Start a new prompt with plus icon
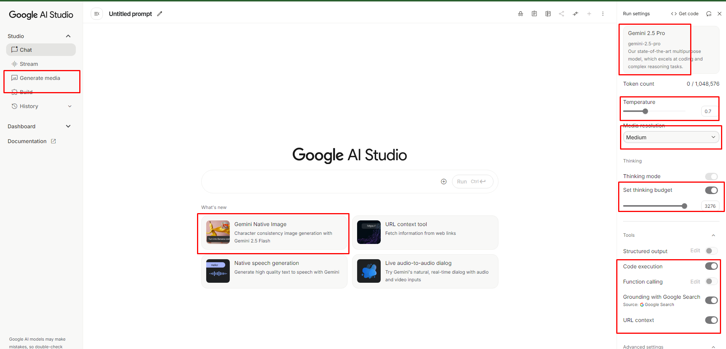This screenshot has height=349, width=726. (589, 14)
